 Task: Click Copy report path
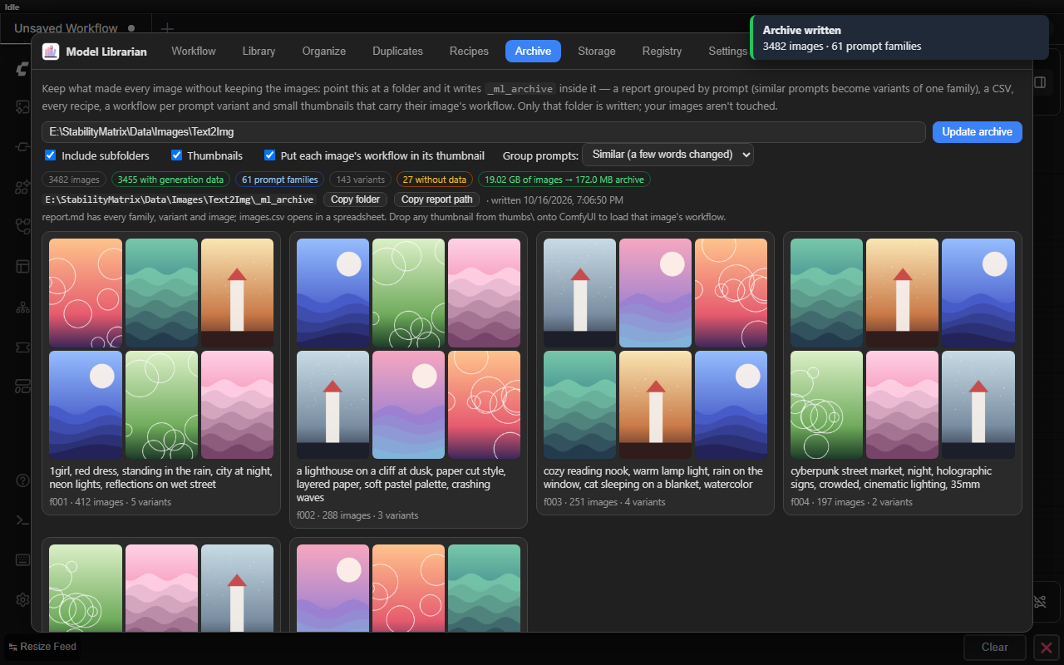437,199
